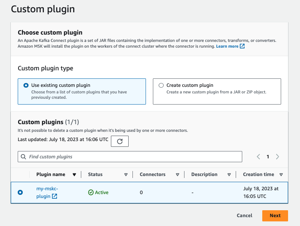This screenshot has height=226, width=300.
Task: Click the refresh custom plugins icon button
Action: (x=119, y=141)
